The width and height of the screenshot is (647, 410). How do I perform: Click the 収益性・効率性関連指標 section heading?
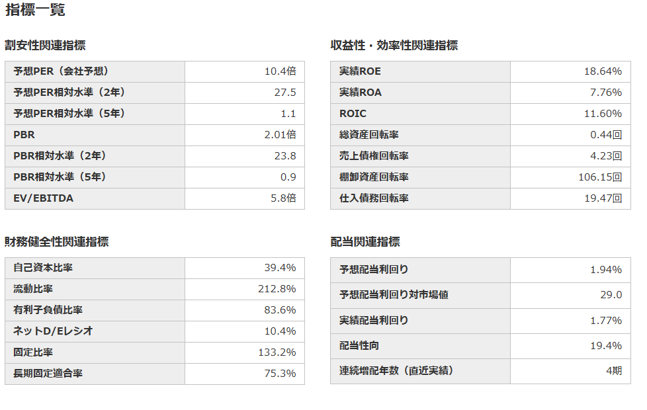pos(394,46)
